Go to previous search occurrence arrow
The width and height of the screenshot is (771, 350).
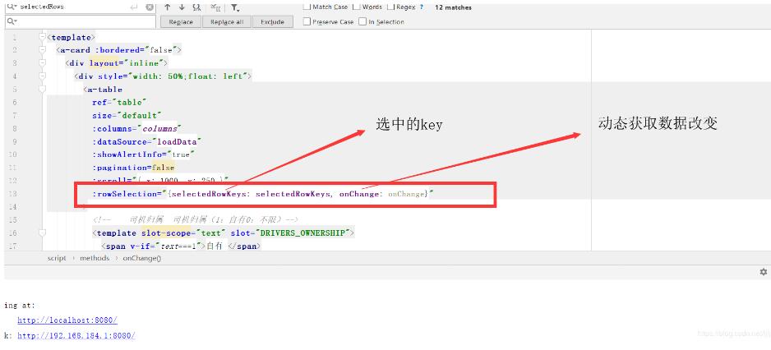point(166,7)
